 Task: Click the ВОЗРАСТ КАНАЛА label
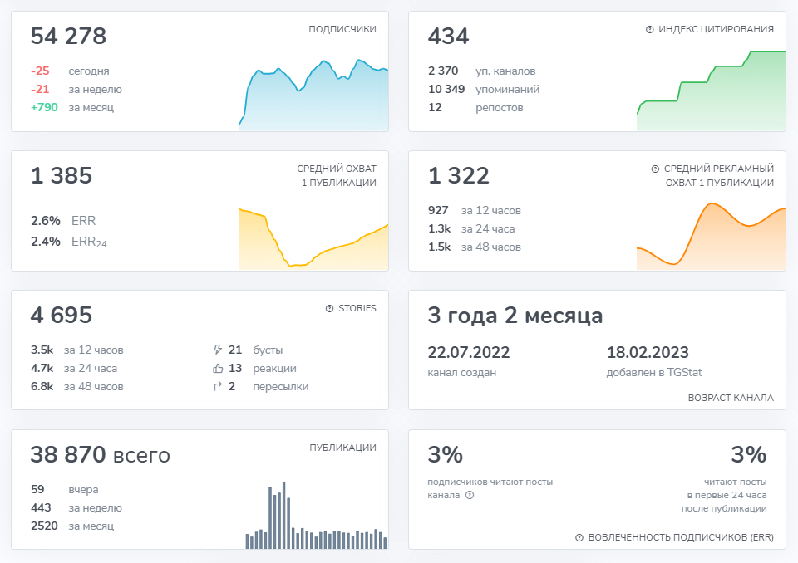731,398
